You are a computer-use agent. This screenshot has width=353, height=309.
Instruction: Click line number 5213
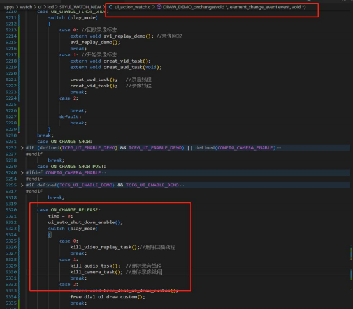coord(11,30)
